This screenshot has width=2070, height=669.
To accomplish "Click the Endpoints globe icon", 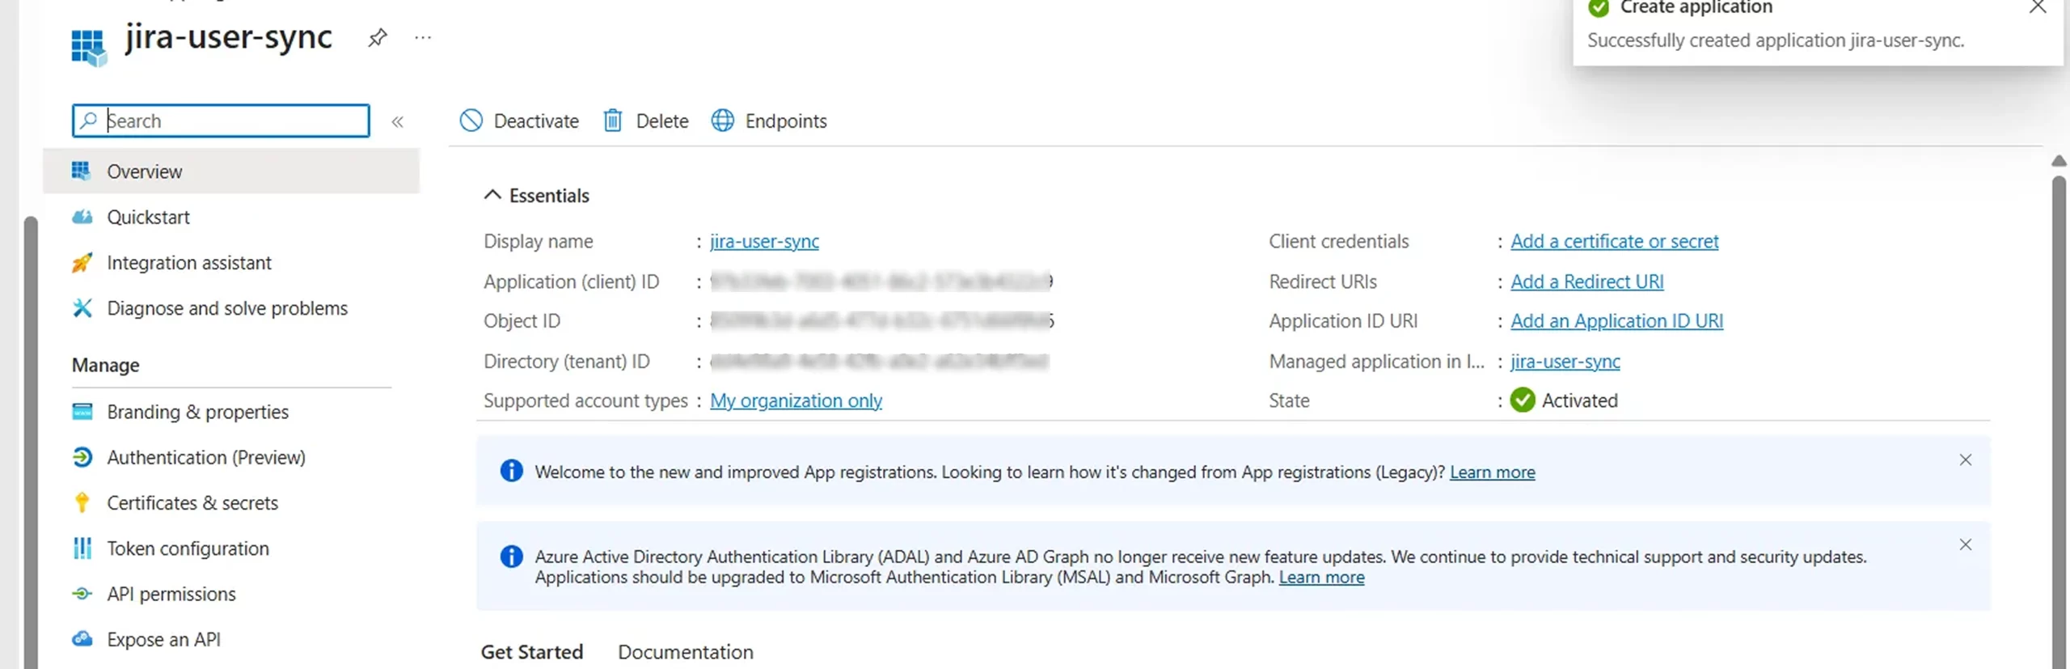I will point(723,121).
